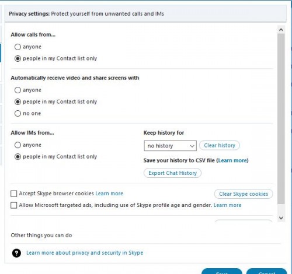Click the Save button
Viewport: 292px width, 274px height.
click(x=222, y=271)
